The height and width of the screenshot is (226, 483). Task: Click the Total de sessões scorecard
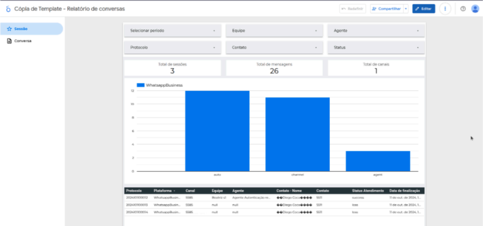point(172,68)
